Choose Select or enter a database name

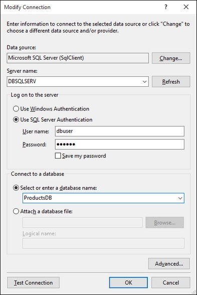click(x=16, y=188)
